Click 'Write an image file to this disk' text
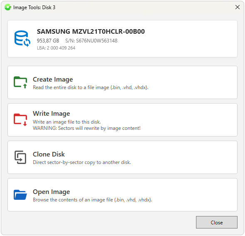Screen dimensions: 245x236 [x=67, y=122]
